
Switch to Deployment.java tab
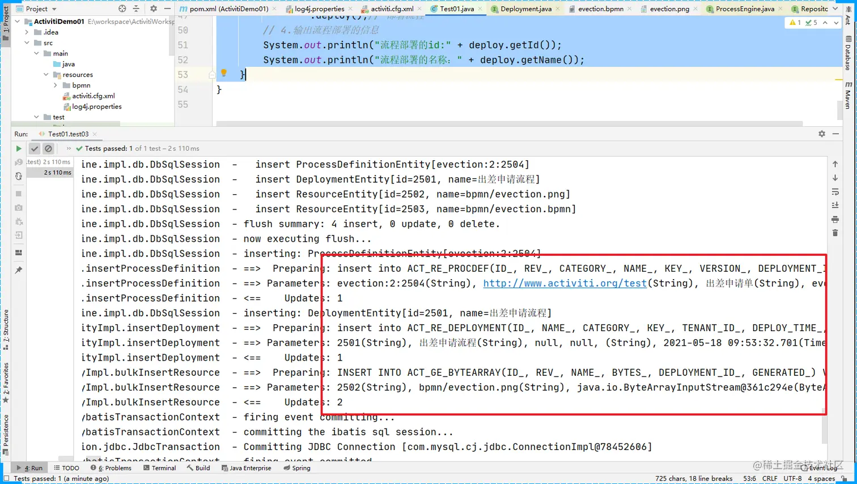tap(525, 9)
